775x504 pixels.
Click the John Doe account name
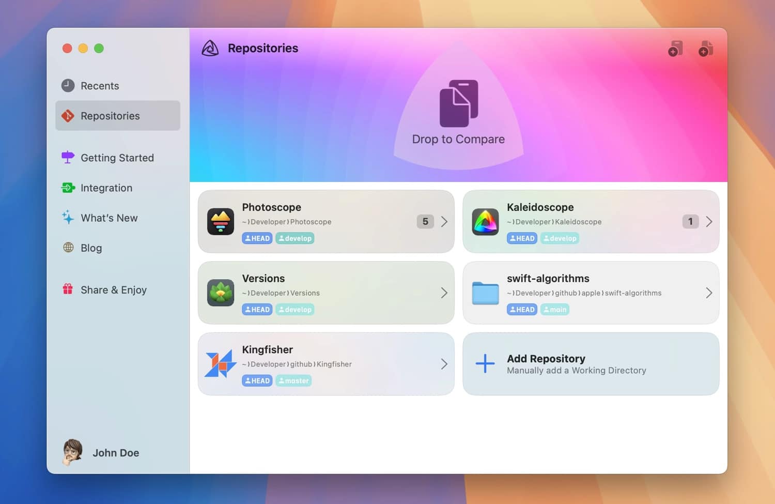tap(116, 453)
